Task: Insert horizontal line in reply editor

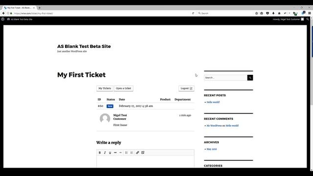Action: pos(120,153)
